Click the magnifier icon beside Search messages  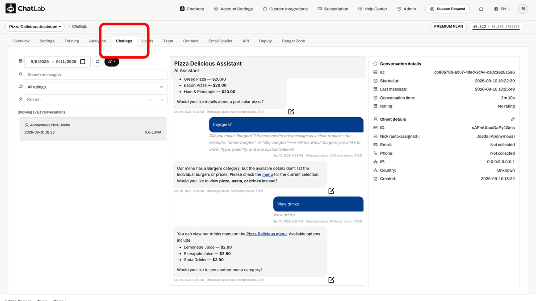tap(21, 74)
